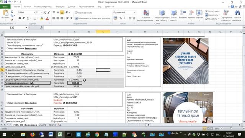Decrease decimal places
245x138 pixels.
coord(134,18)
